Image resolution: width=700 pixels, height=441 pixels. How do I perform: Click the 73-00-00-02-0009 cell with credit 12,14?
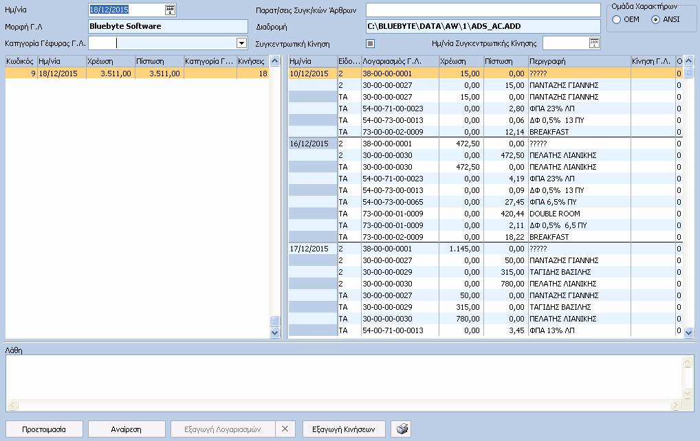400,132
